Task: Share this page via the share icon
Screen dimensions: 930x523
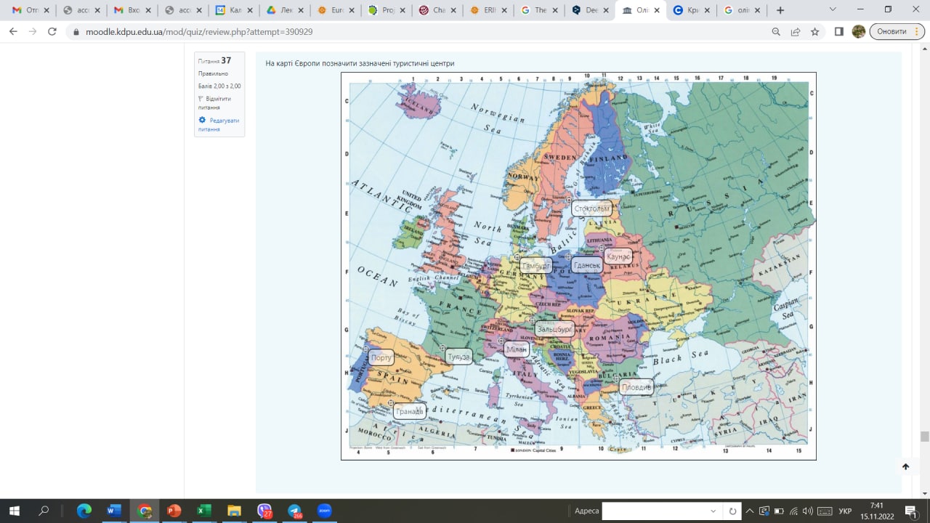Action: click(x=796, y=32)
